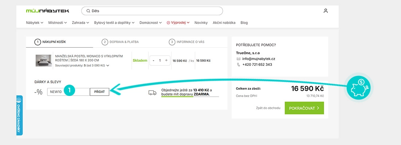Viewport: 401px width, 145px height.
Task: Open the Manželská postel Monaco product link
Action: tap(89, 58)
